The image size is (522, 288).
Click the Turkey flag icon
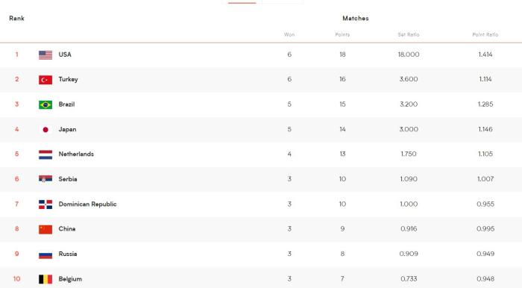pyautogui.click(x=45, y=80)
